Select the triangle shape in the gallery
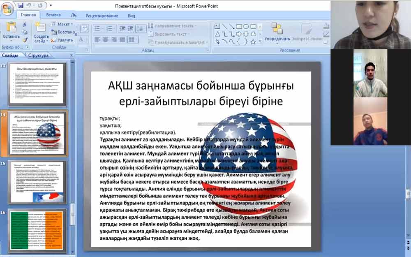 217,34
